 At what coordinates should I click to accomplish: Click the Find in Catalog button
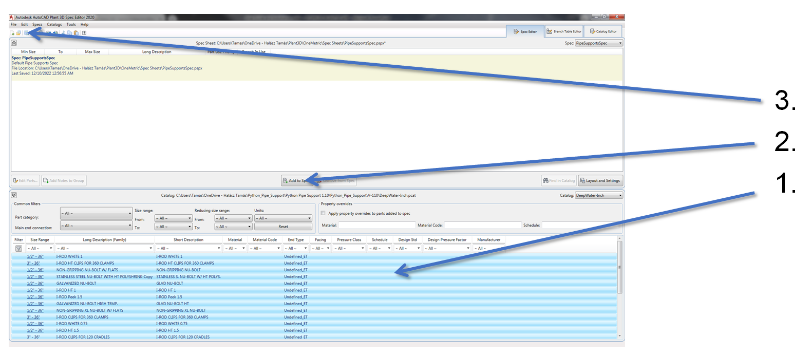pos(559,180)
